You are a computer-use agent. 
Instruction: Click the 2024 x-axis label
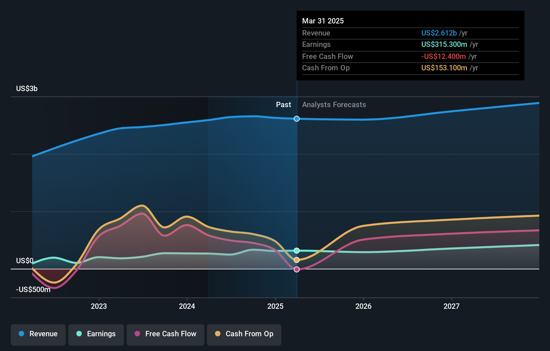(187, 306)
